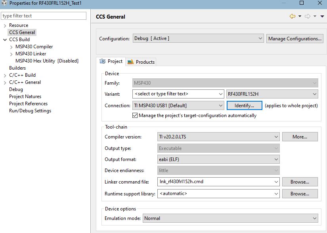The width and height of the screenshot is (327, 233).
Task: Open the forward history dropdown arrow
Action: pyautogui.click(x=315, y=16)
